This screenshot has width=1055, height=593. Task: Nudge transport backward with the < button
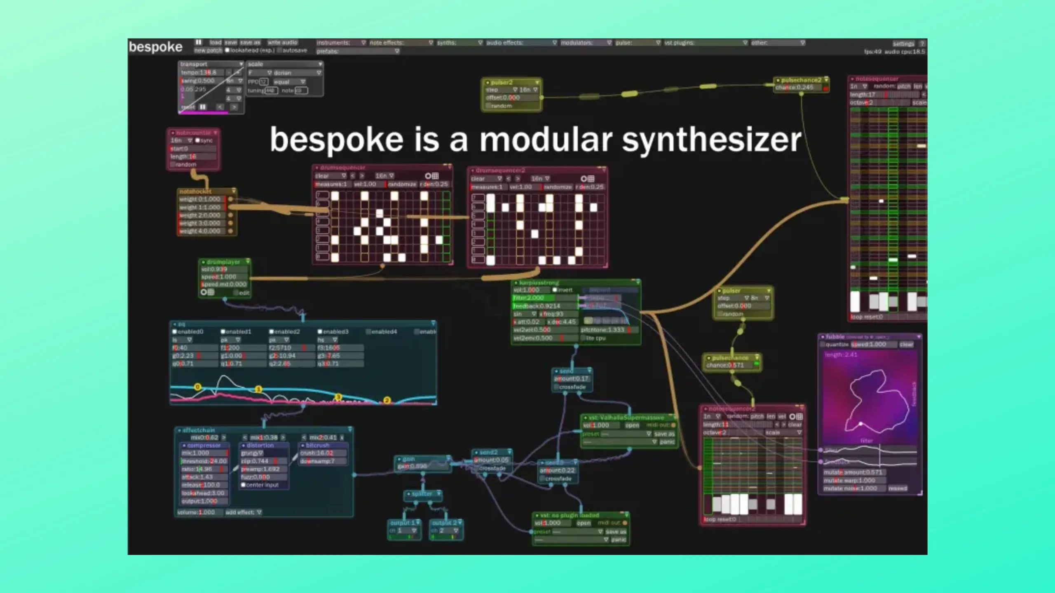220,107
